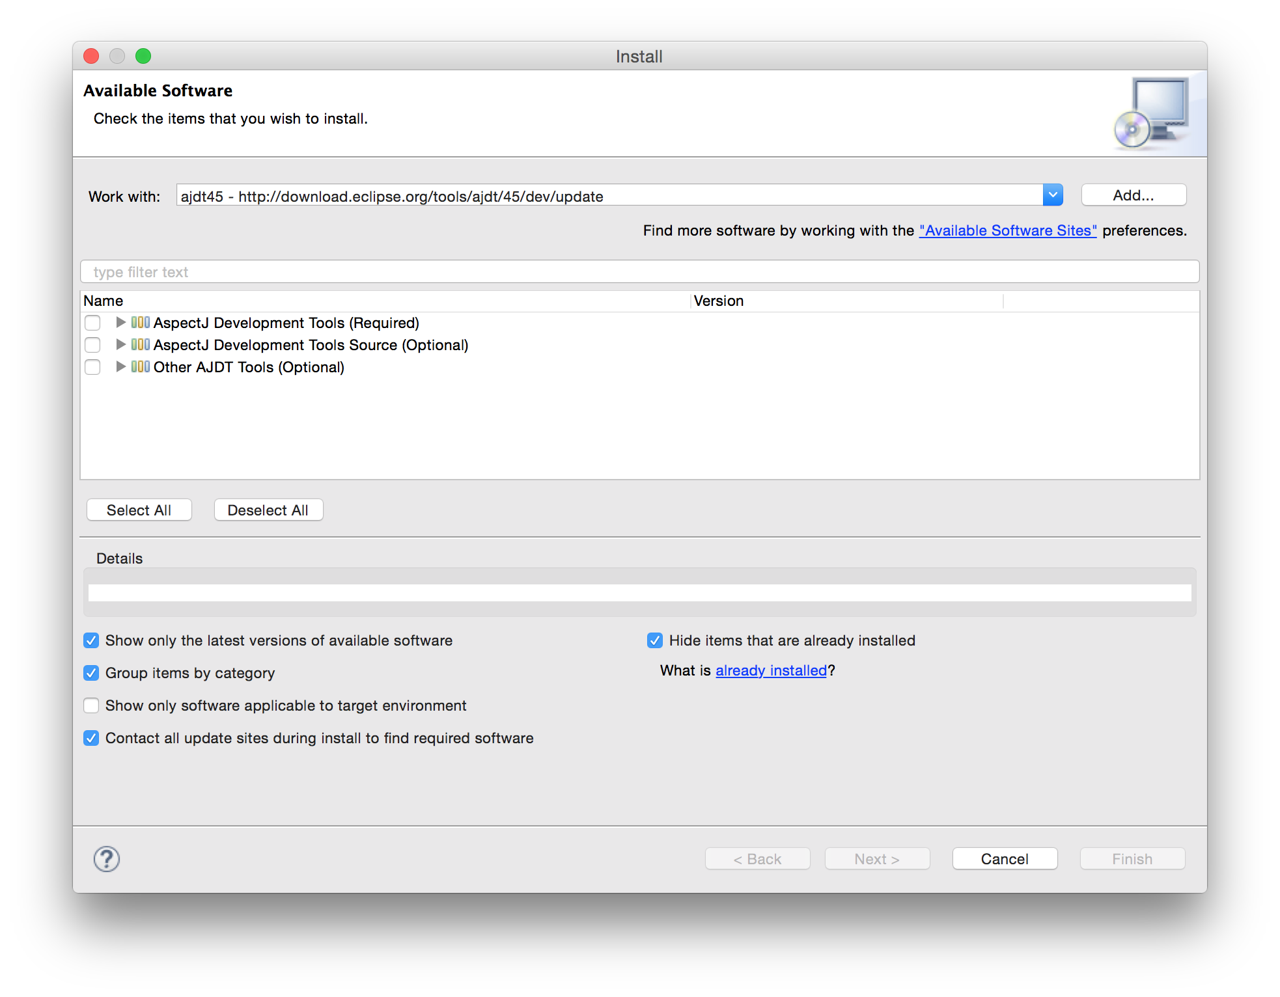
Task: Enable Show only software applicable to target environment
Action: (x=91, y=705)
